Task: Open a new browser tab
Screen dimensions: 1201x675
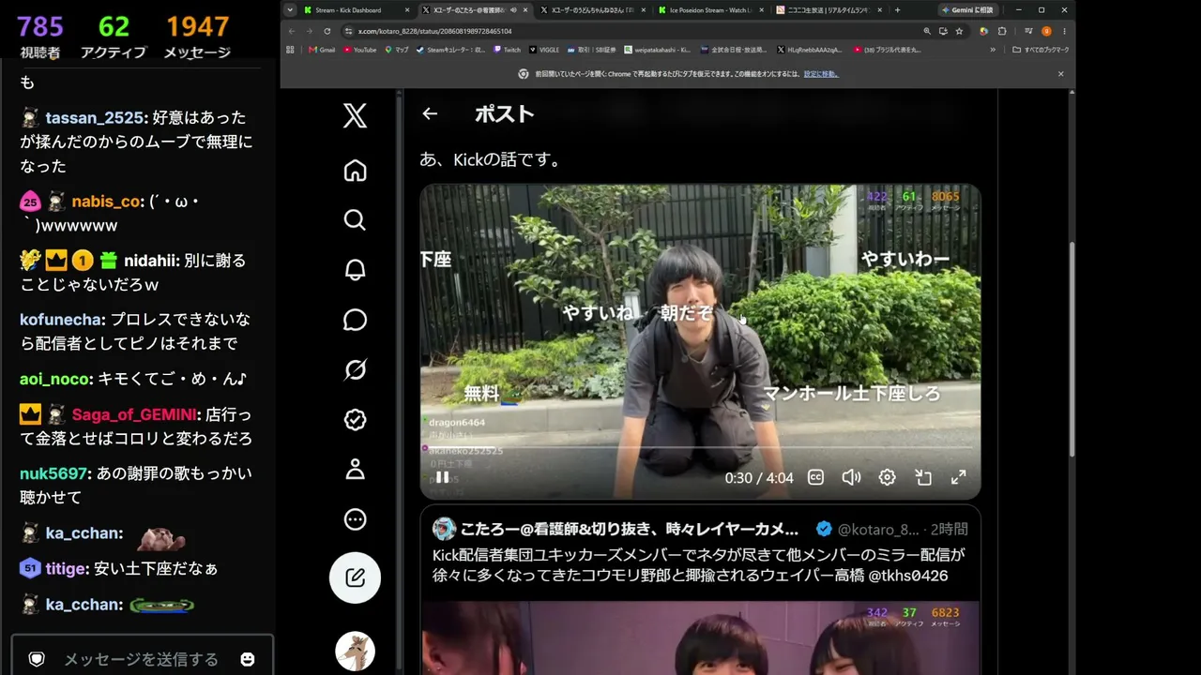Action: 898,10
